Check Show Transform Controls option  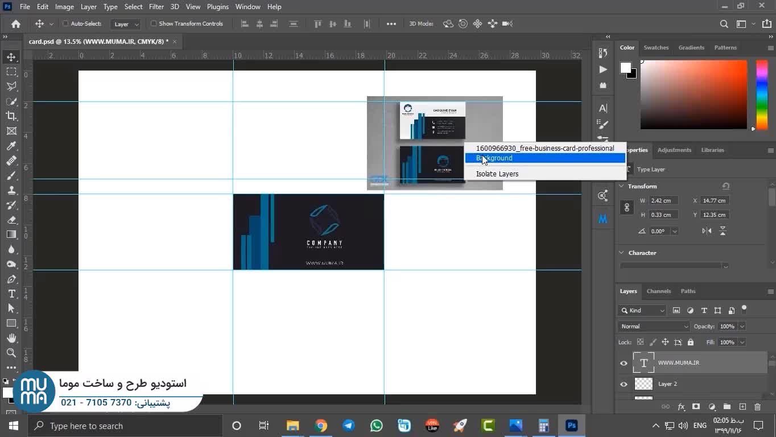(154, 24)
